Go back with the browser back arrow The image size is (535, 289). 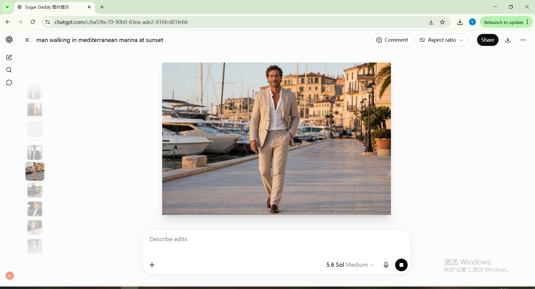[x=8, y=22]
